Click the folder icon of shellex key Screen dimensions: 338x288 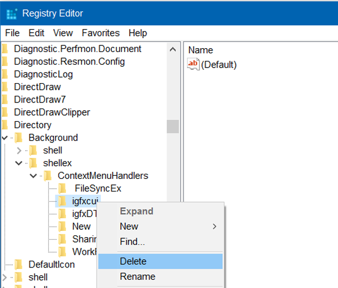pos(33,163)
